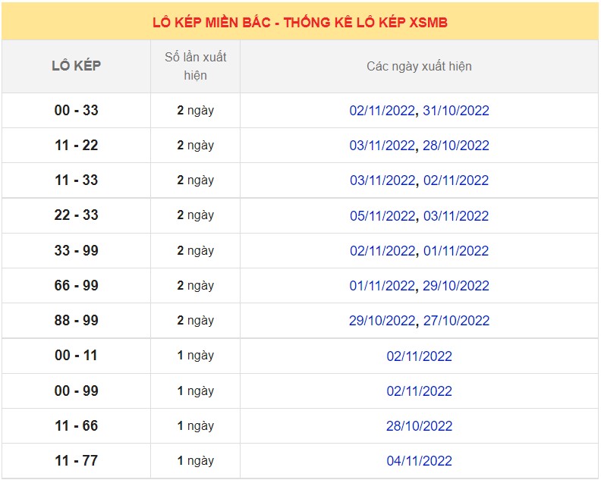Select the '11 - 77' pair cell
The image size is (601, 480).
pos(77,460)
